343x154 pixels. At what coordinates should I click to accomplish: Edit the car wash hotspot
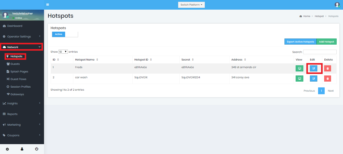coord(313,79)
